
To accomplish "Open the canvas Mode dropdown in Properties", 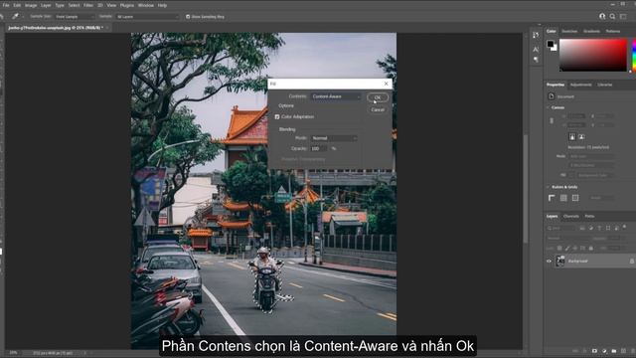I will tap(591, 156).
